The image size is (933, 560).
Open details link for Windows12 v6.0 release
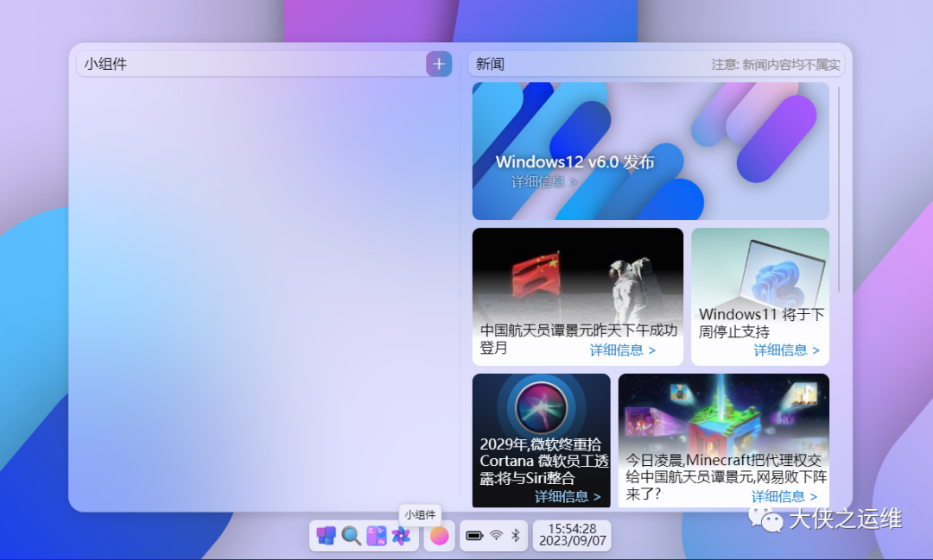pos(544,181)
